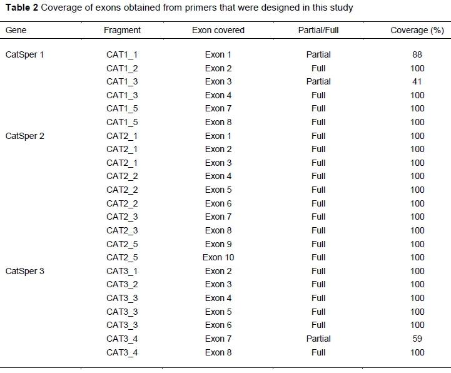
Task: Click the CAT3_1 fragment cell
Action: [x=122, y=271]
